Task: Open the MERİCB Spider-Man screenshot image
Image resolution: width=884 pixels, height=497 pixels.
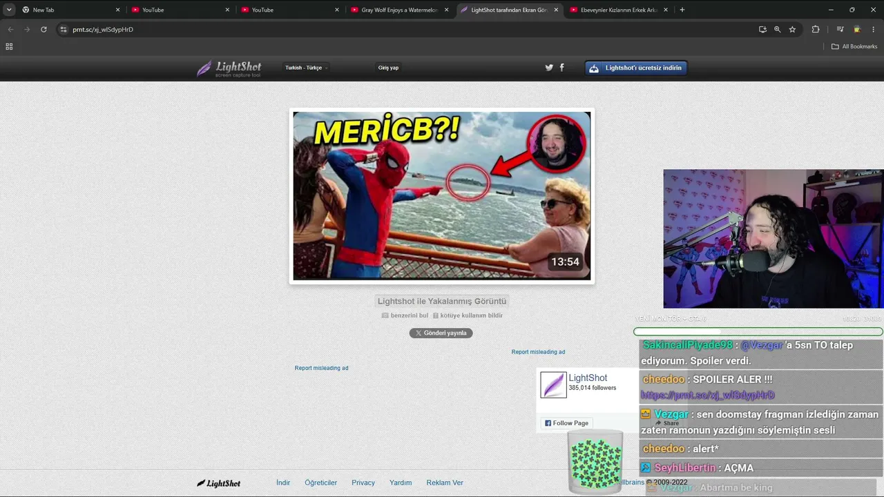Action: click(x=442, y=196)
